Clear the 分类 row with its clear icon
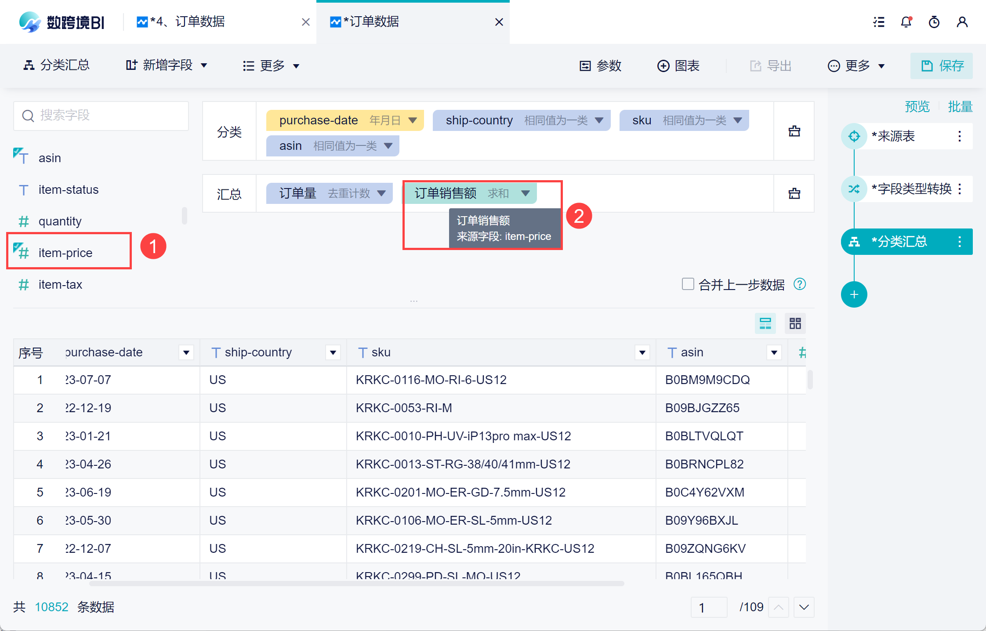 click(794, 131)
